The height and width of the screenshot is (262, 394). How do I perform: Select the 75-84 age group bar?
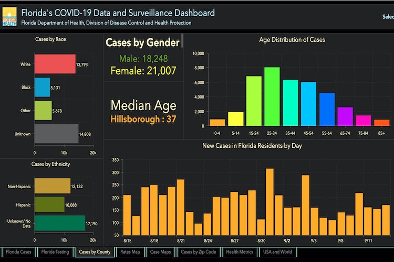click(364, 121)
